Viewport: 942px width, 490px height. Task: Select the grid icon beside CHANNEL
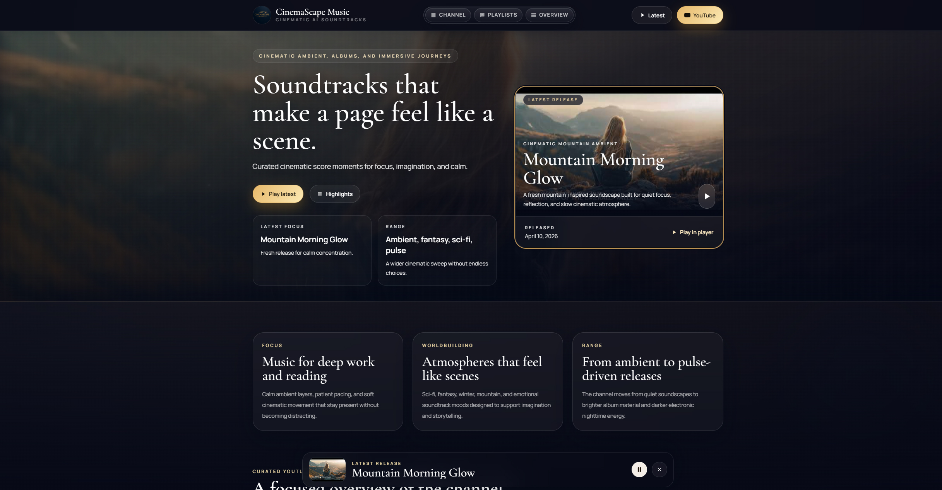433,15
